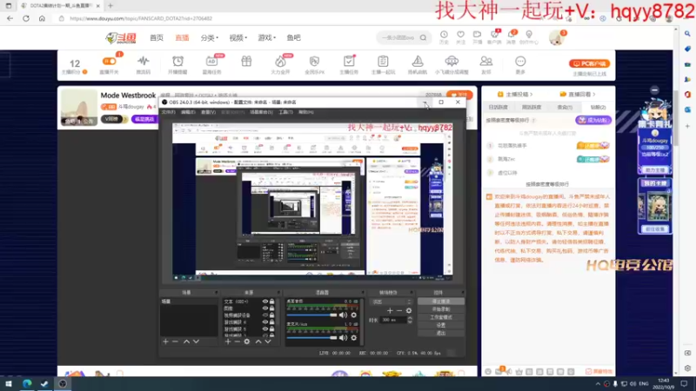Click the 工作室模式 studio mode button in OBS

441,317
